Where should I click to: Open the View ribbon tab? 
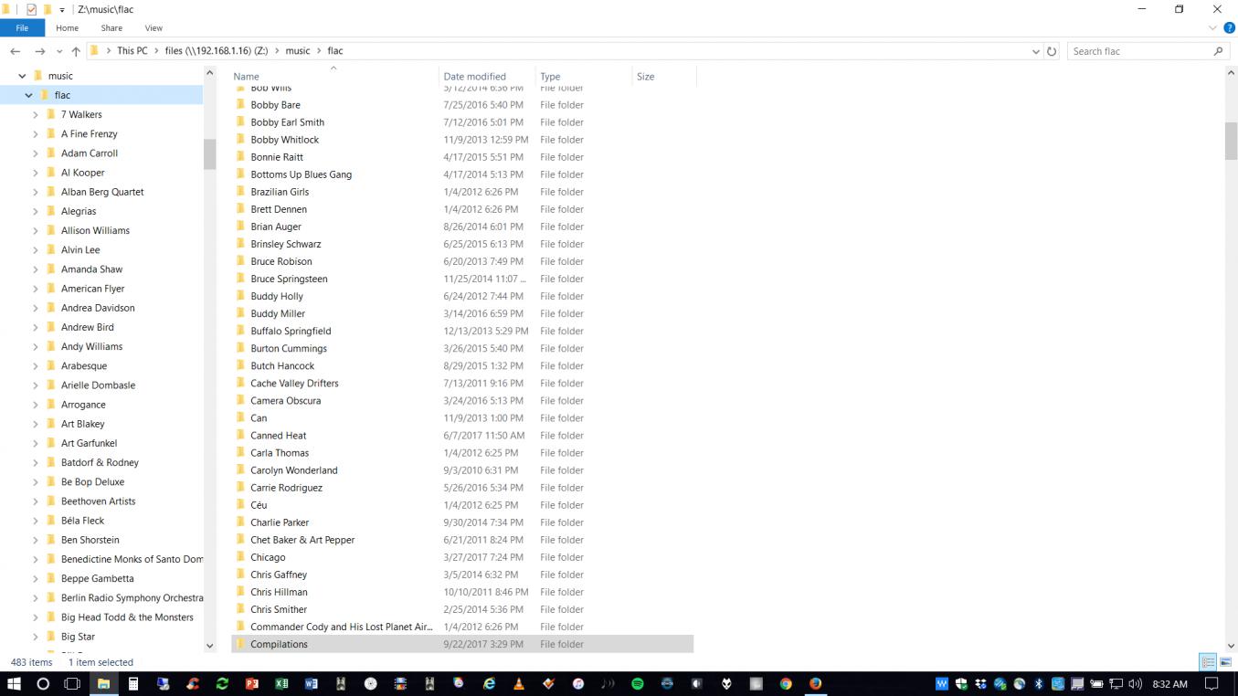[x=153, y=28]
